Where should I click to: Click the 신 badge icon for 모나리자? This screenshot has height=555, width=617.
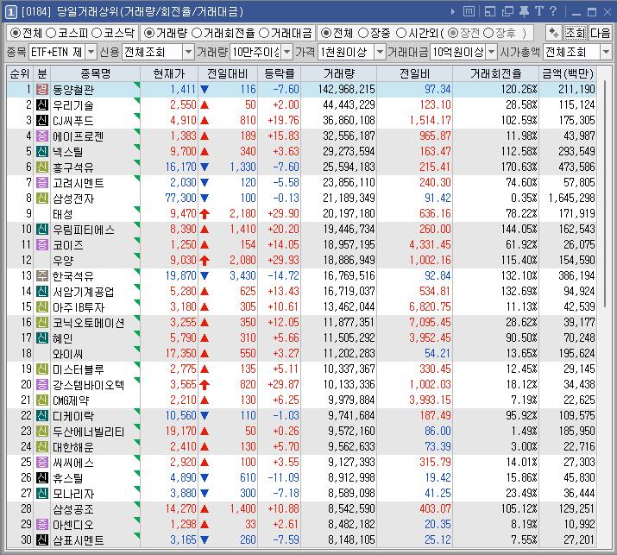(42, 493)
